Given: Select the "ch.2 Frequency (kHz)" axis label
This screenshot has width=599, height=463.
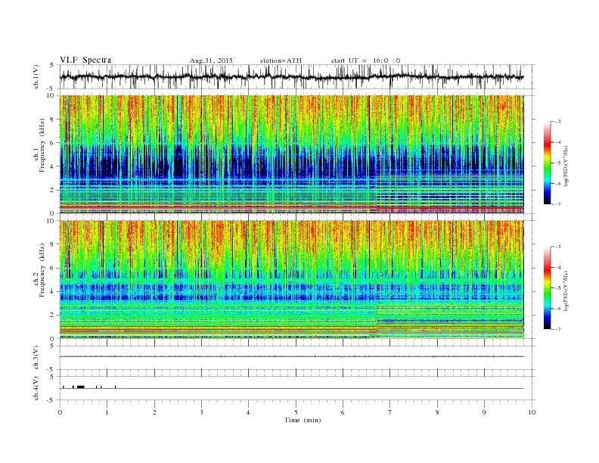Looking at the screenshot, I should click(39, 269).
